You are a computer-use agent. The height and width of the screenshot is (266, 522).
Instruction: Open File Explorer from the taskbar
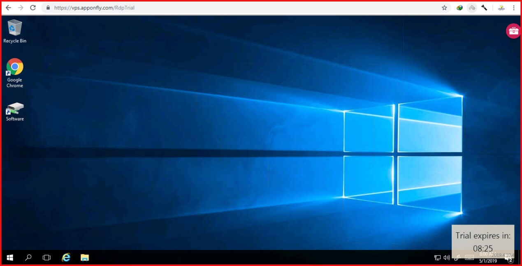click(x=85, y=258)
